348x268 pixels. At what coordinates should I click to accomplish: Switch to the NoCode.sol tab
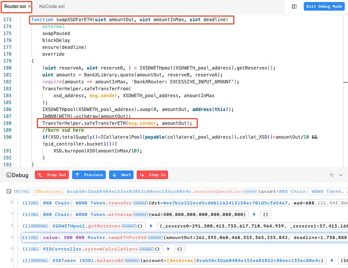click(52, 7)
